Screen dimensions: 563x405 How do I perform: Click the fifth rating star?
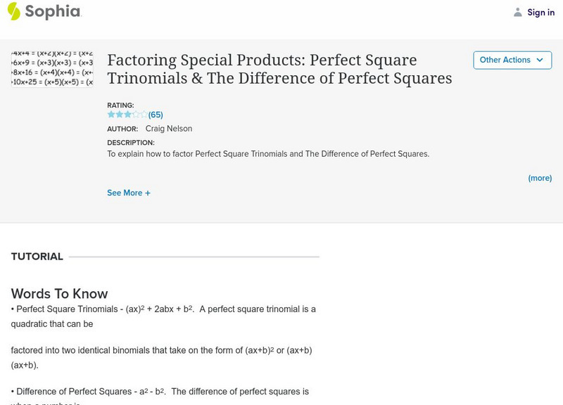tap(144, 114)
